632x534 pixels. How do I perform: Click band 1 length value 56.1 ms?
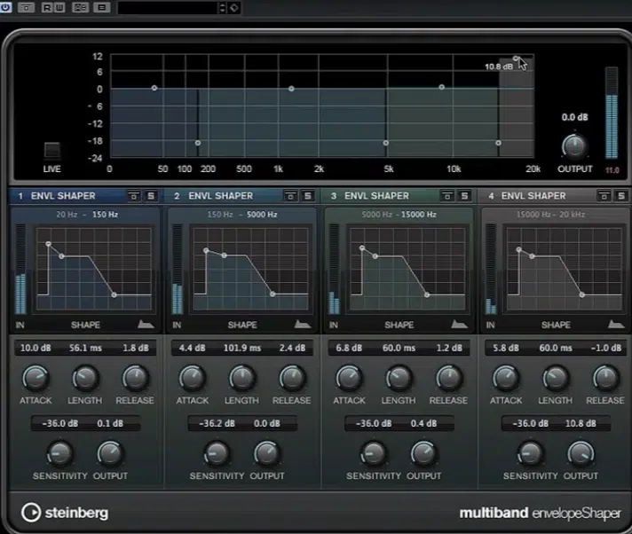(85, 348)
